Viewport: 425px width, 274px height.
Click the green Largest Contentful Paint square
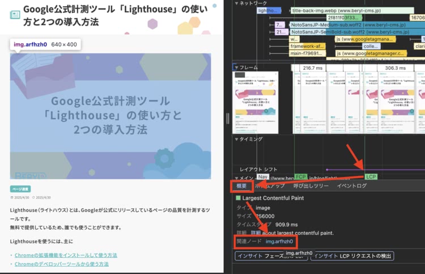[238, 198]
